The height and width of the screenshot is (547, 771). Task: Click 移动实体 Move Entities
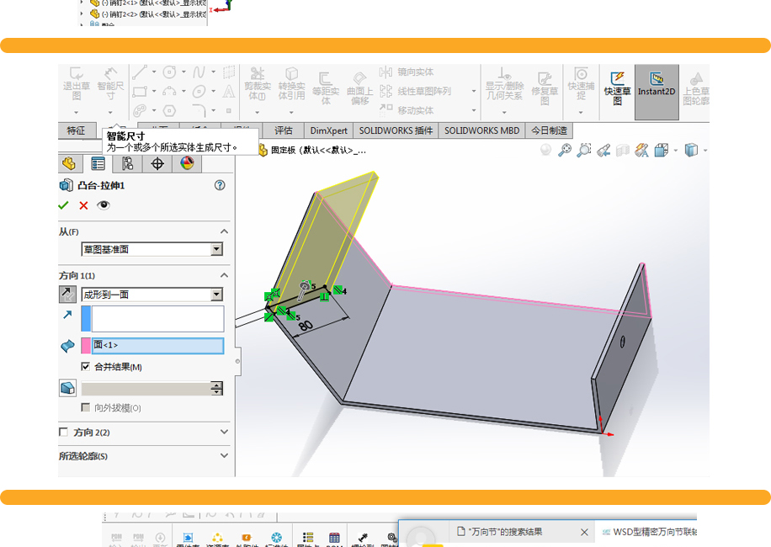(407, 110)
